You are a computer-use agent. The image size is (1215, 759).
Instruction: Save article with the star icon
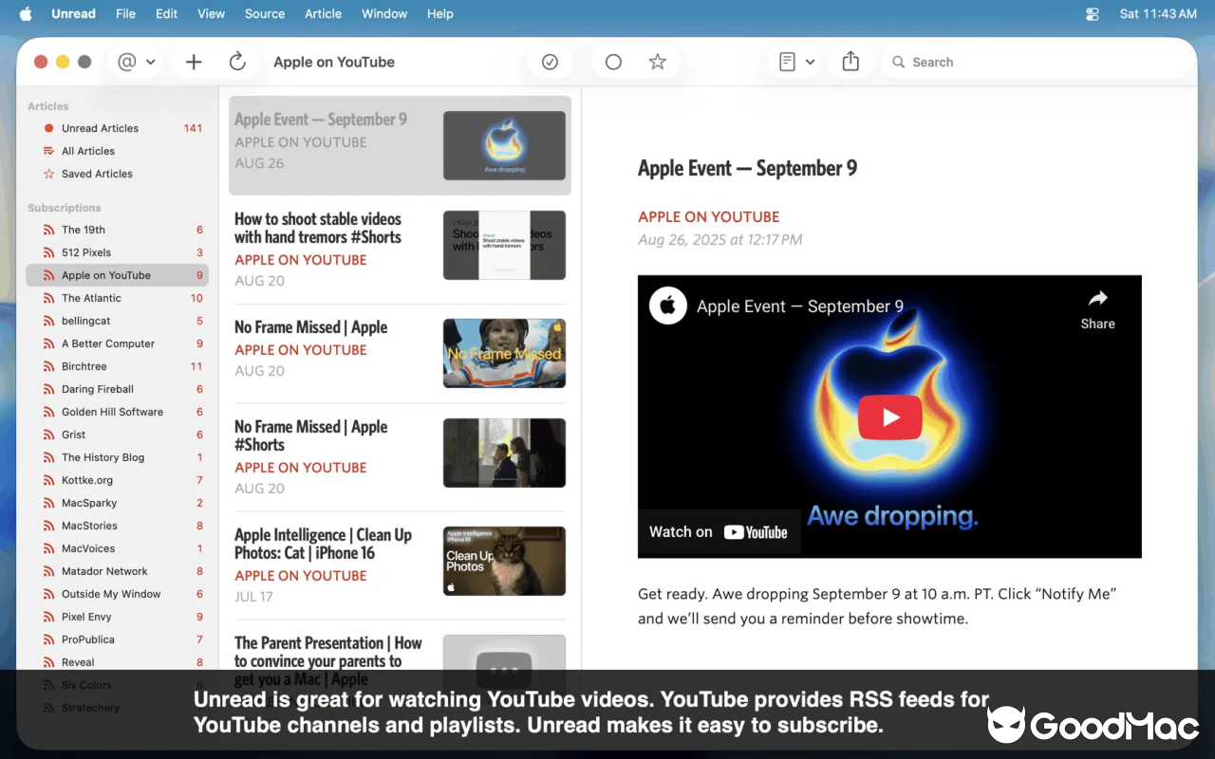pos(657,62)
